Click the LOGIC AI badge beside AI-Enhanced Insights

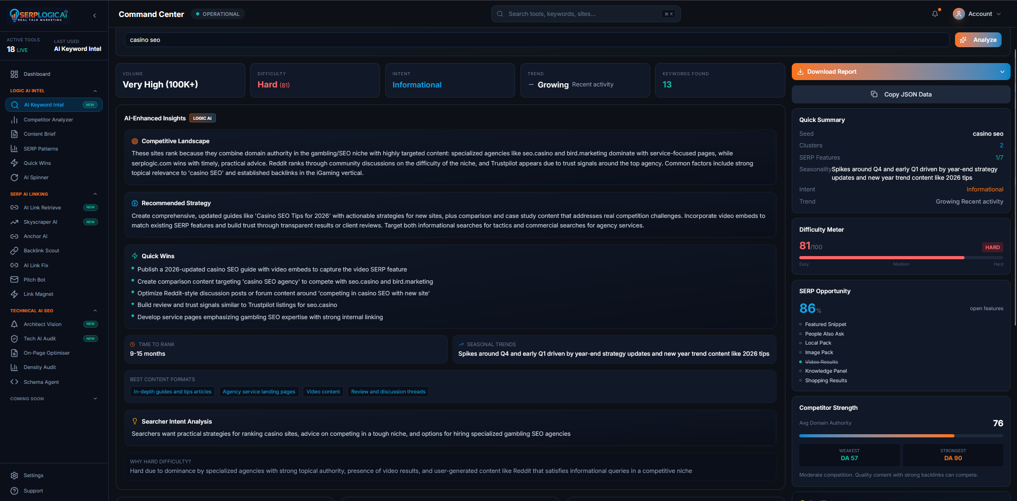click(x=202, y=118)
